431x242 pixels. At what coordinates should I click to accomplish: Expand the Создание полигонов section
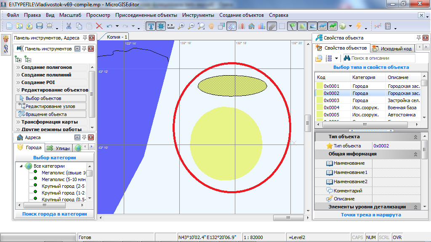(46, 67)
